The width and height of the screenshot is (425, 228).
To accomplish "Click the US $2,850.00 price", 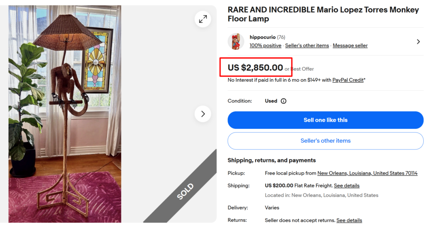I will pos(255,68).
